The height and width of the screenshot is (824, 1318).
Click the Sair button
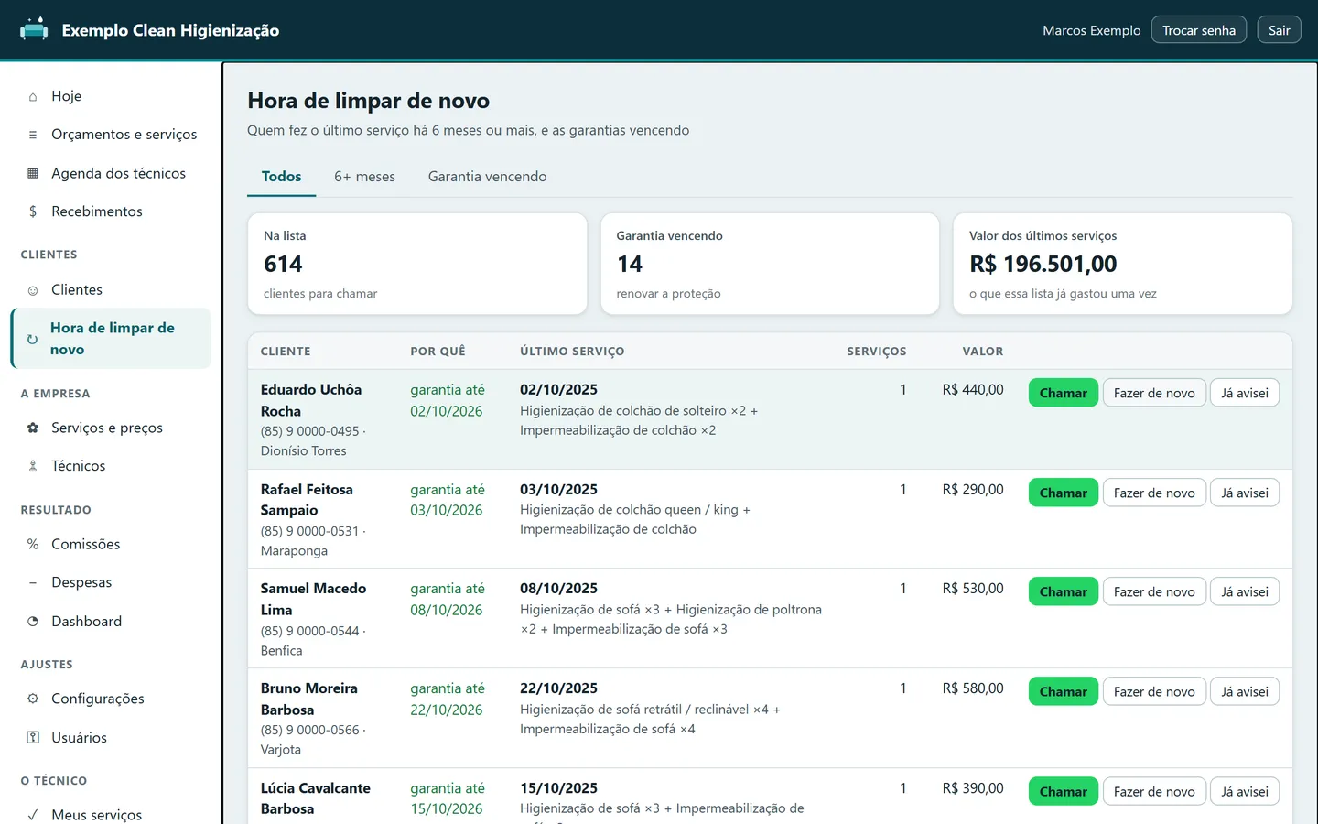click(x=1280, y=30)
